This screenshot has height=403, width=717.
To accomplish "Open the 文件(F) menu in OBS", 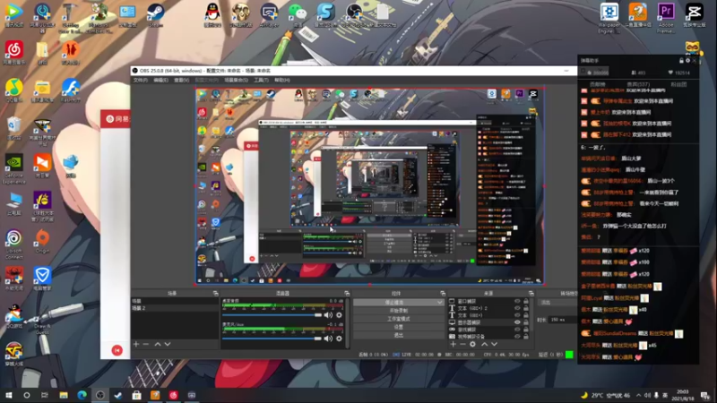I will (141, 80).
